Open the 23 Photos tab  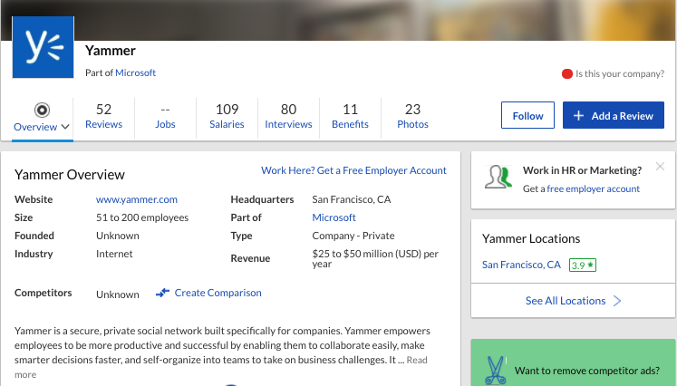click(412, 116)
